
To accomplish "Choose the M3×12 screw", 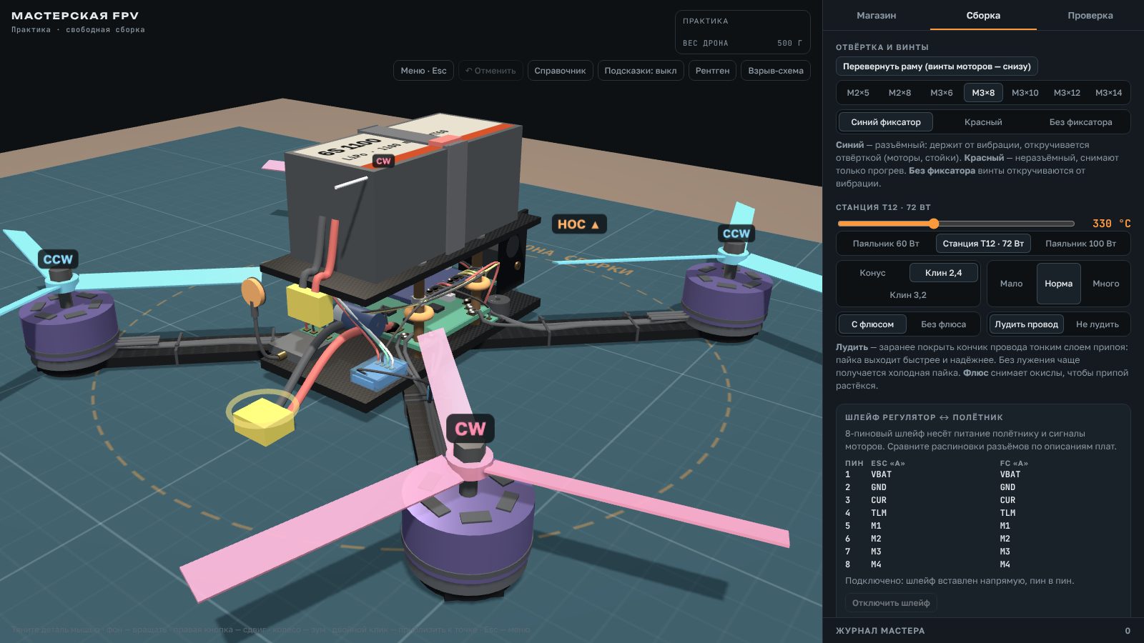I will click(1067, 93).
